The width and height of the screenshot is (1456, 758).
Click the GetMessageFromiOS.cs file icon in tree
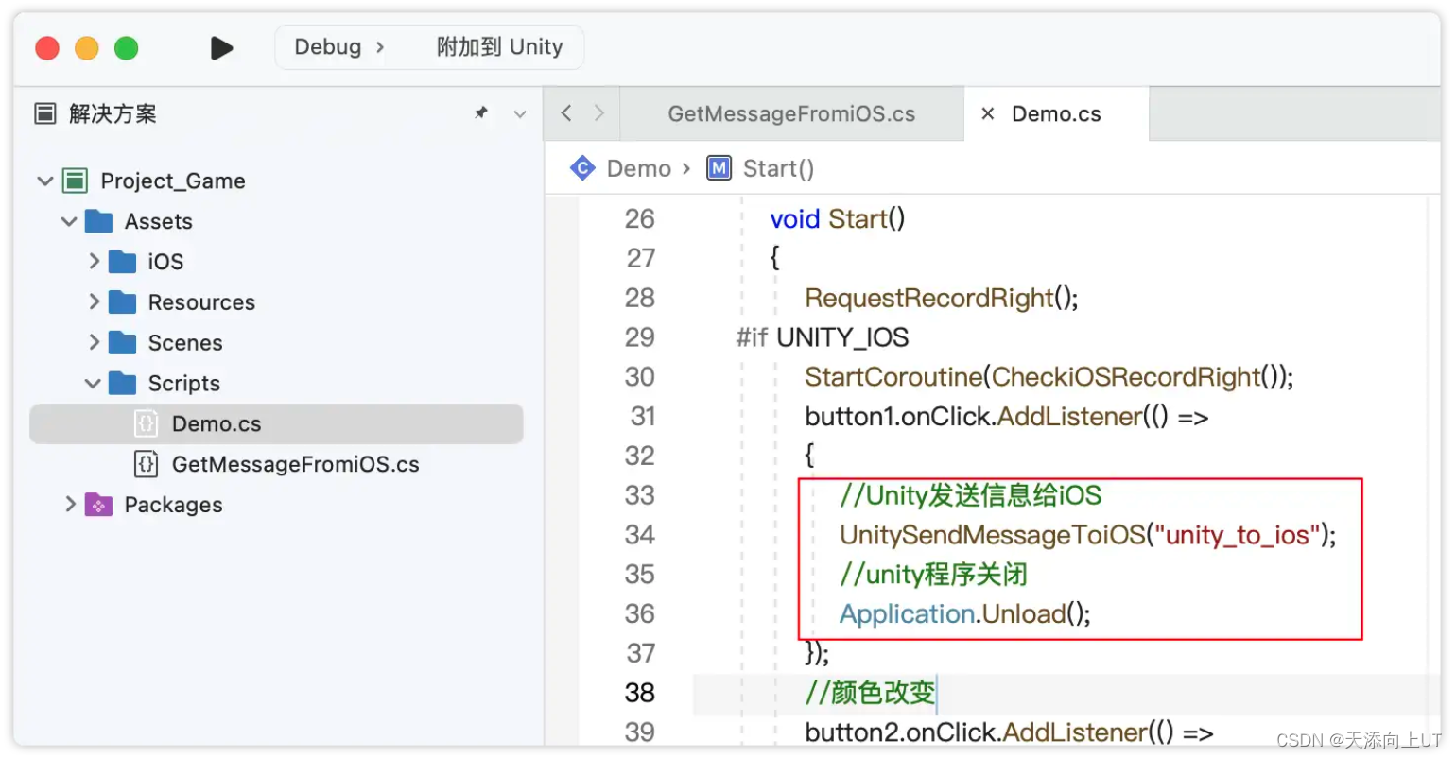coord(146,464)
